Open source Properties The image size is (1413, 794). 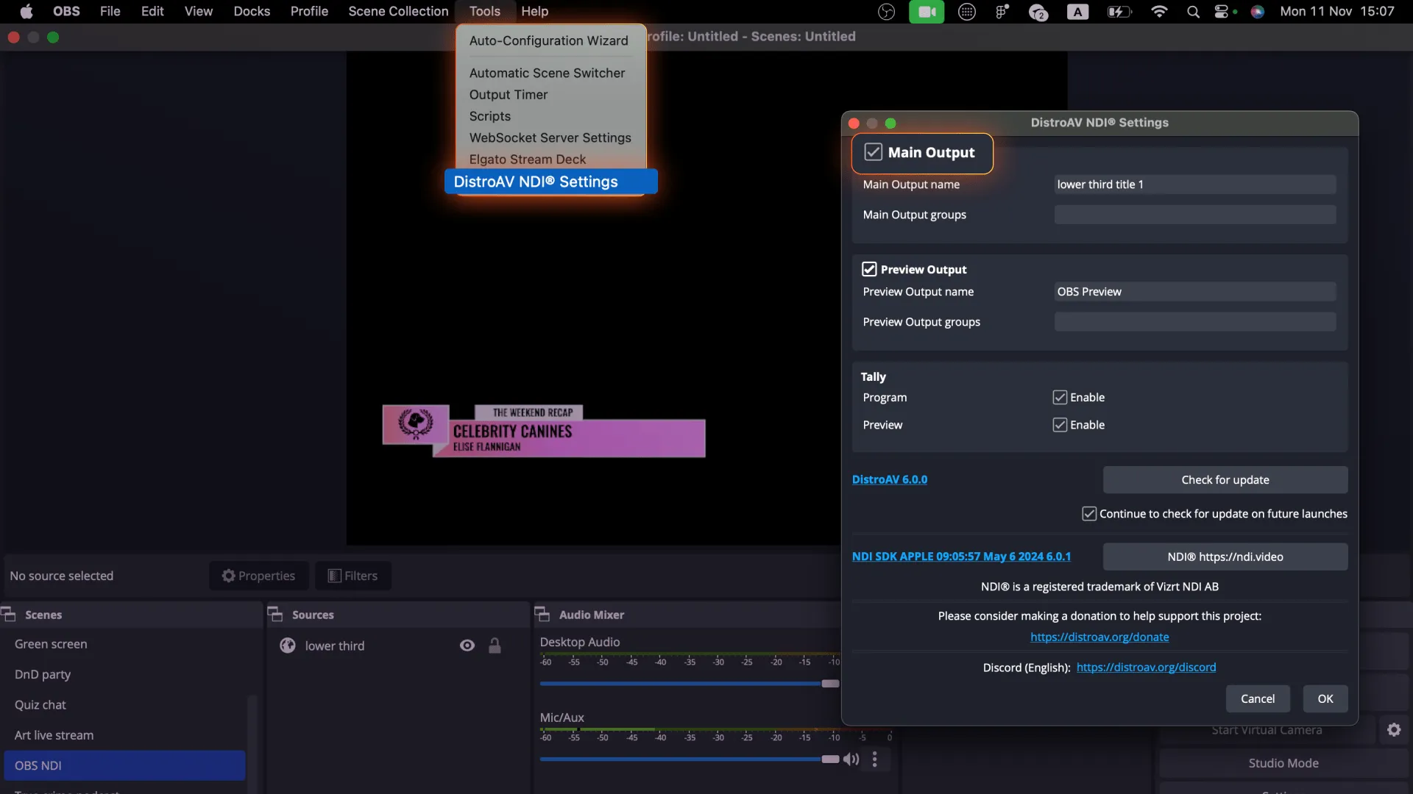(x=258, y=576)
